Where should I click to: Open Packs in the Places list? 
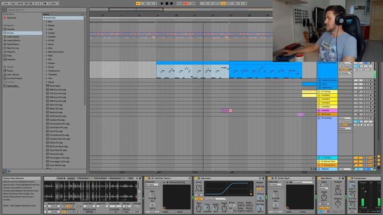pos(10,70)
